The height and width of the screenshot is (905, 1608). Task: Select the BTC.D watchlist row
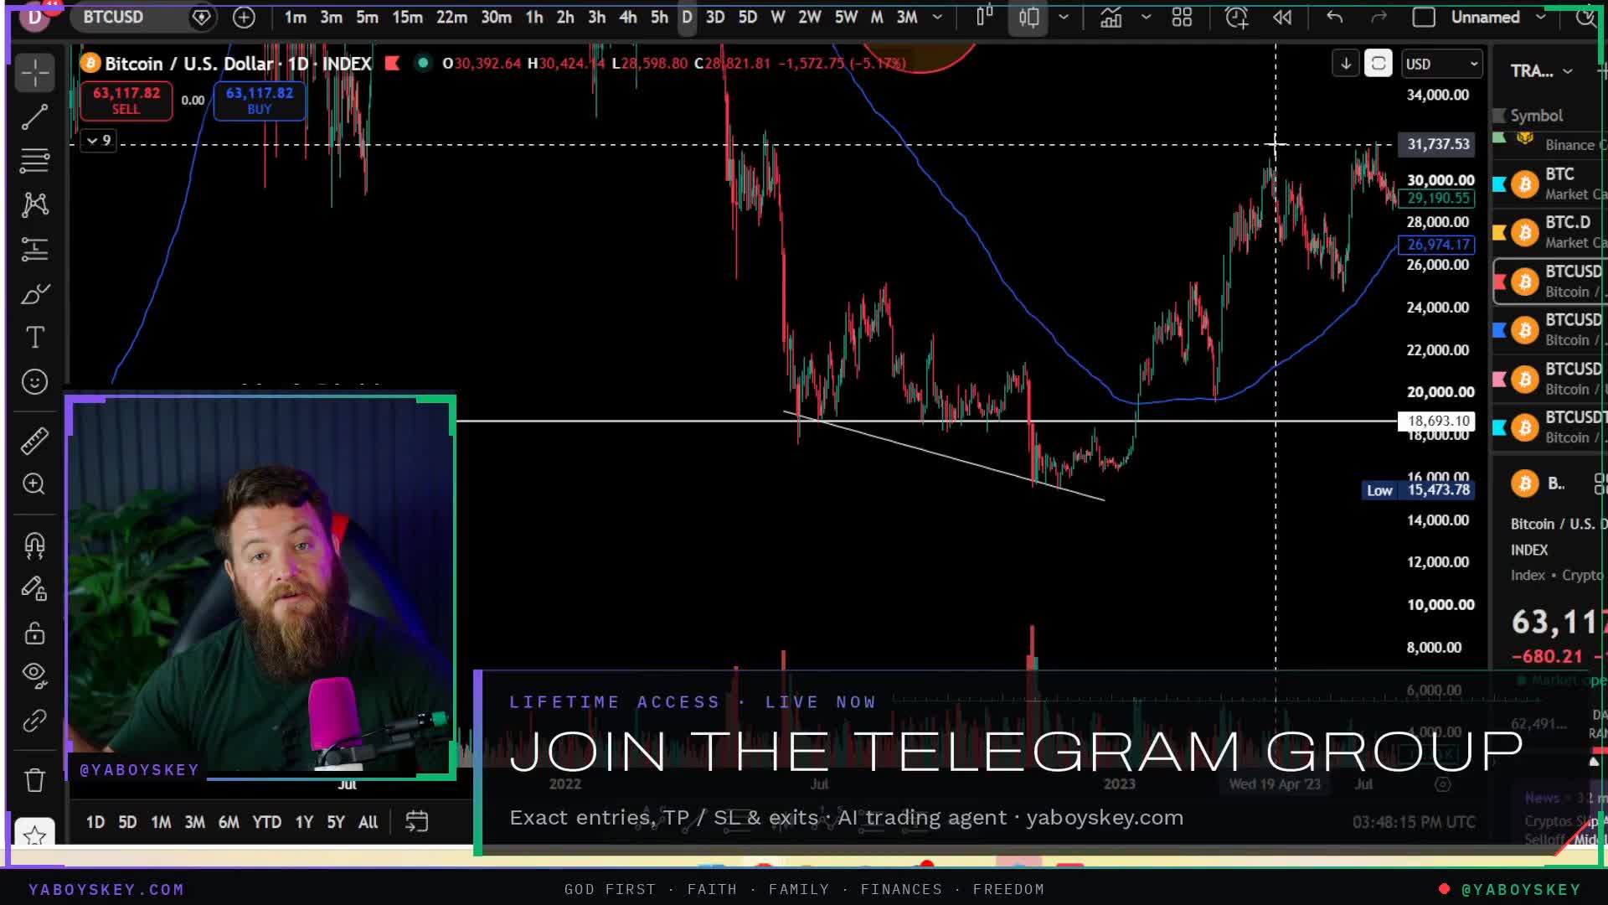click(x=1550, y=232)
